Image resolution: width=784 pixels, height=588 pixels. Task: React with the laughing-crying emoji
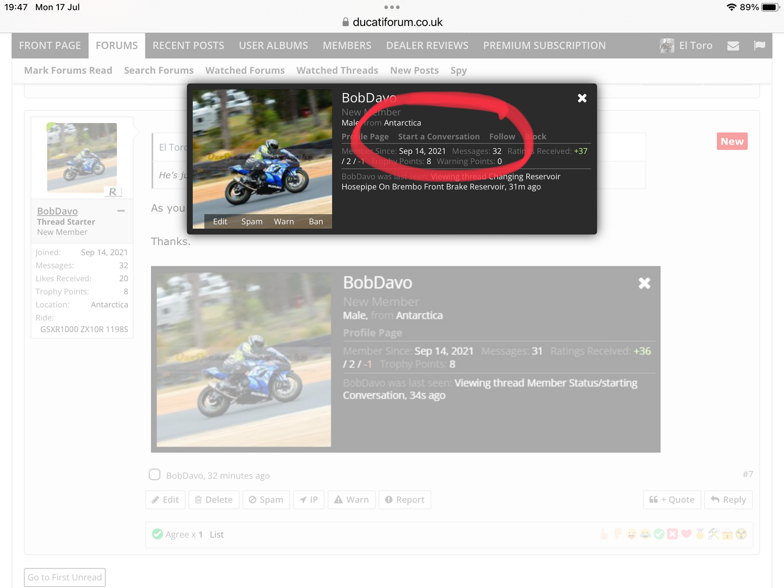coord(645,534)
